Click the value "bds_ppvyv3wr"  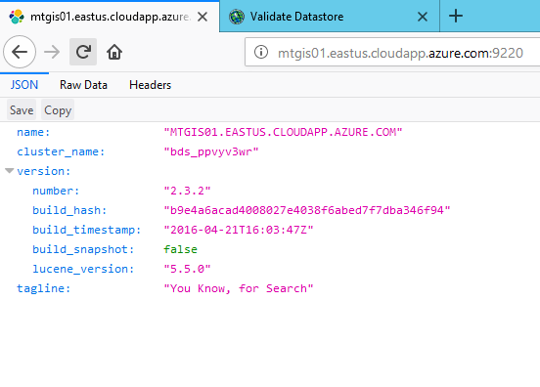211,151
